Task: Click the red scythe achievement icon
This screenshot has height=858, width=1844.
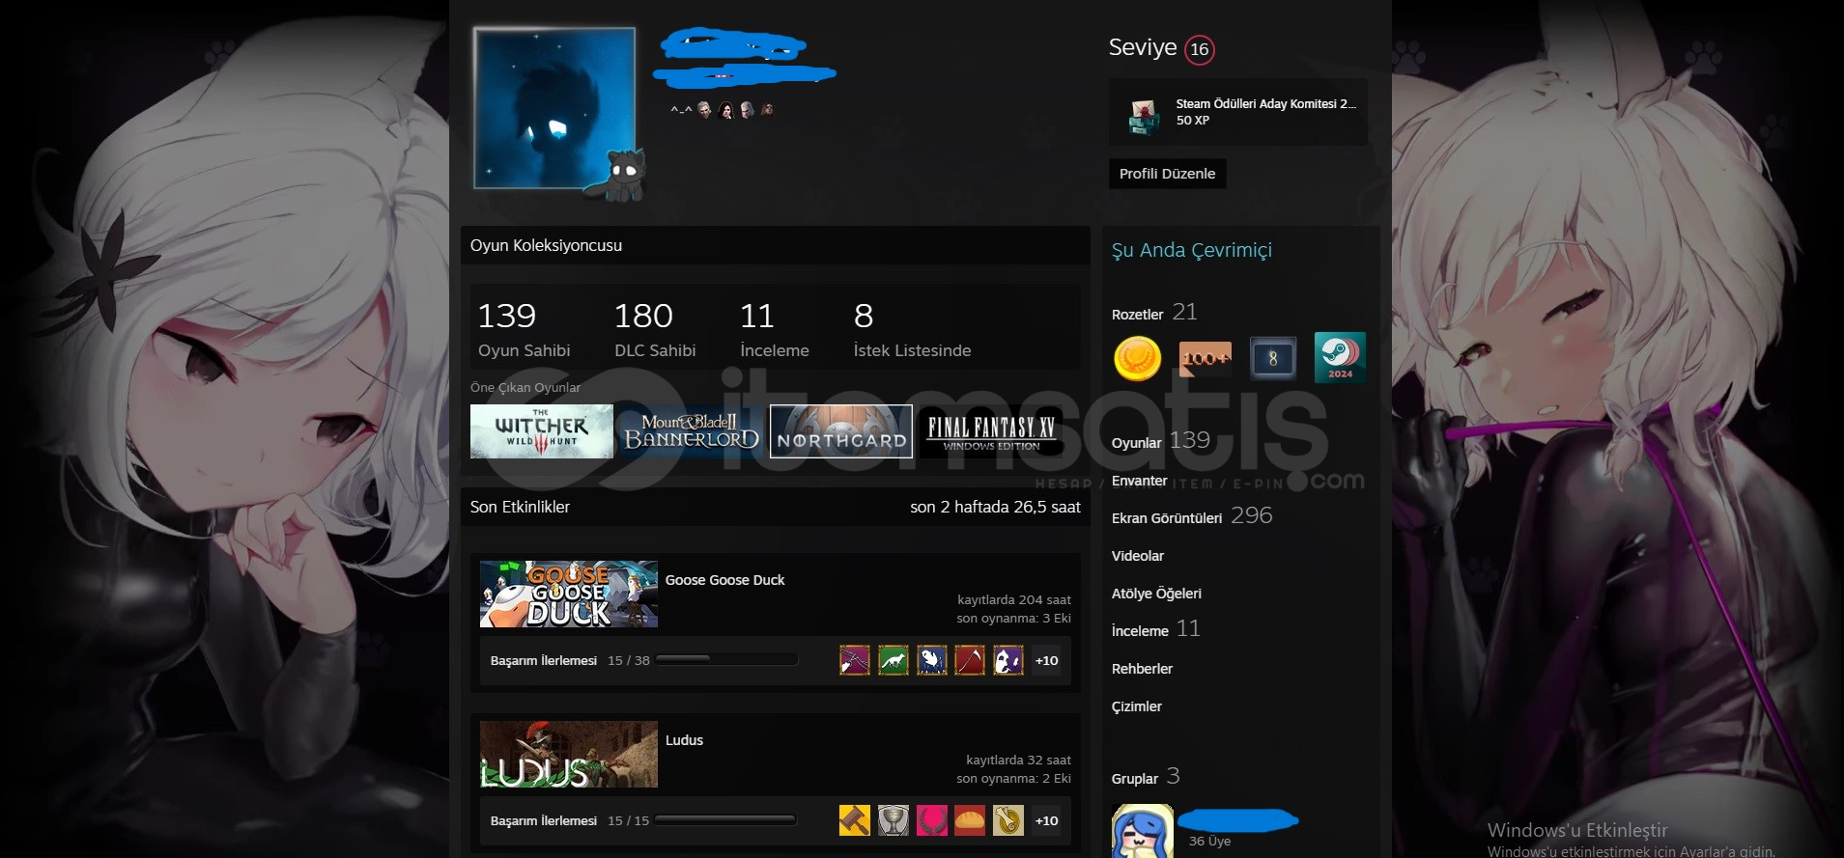Action: pos(970,660)
